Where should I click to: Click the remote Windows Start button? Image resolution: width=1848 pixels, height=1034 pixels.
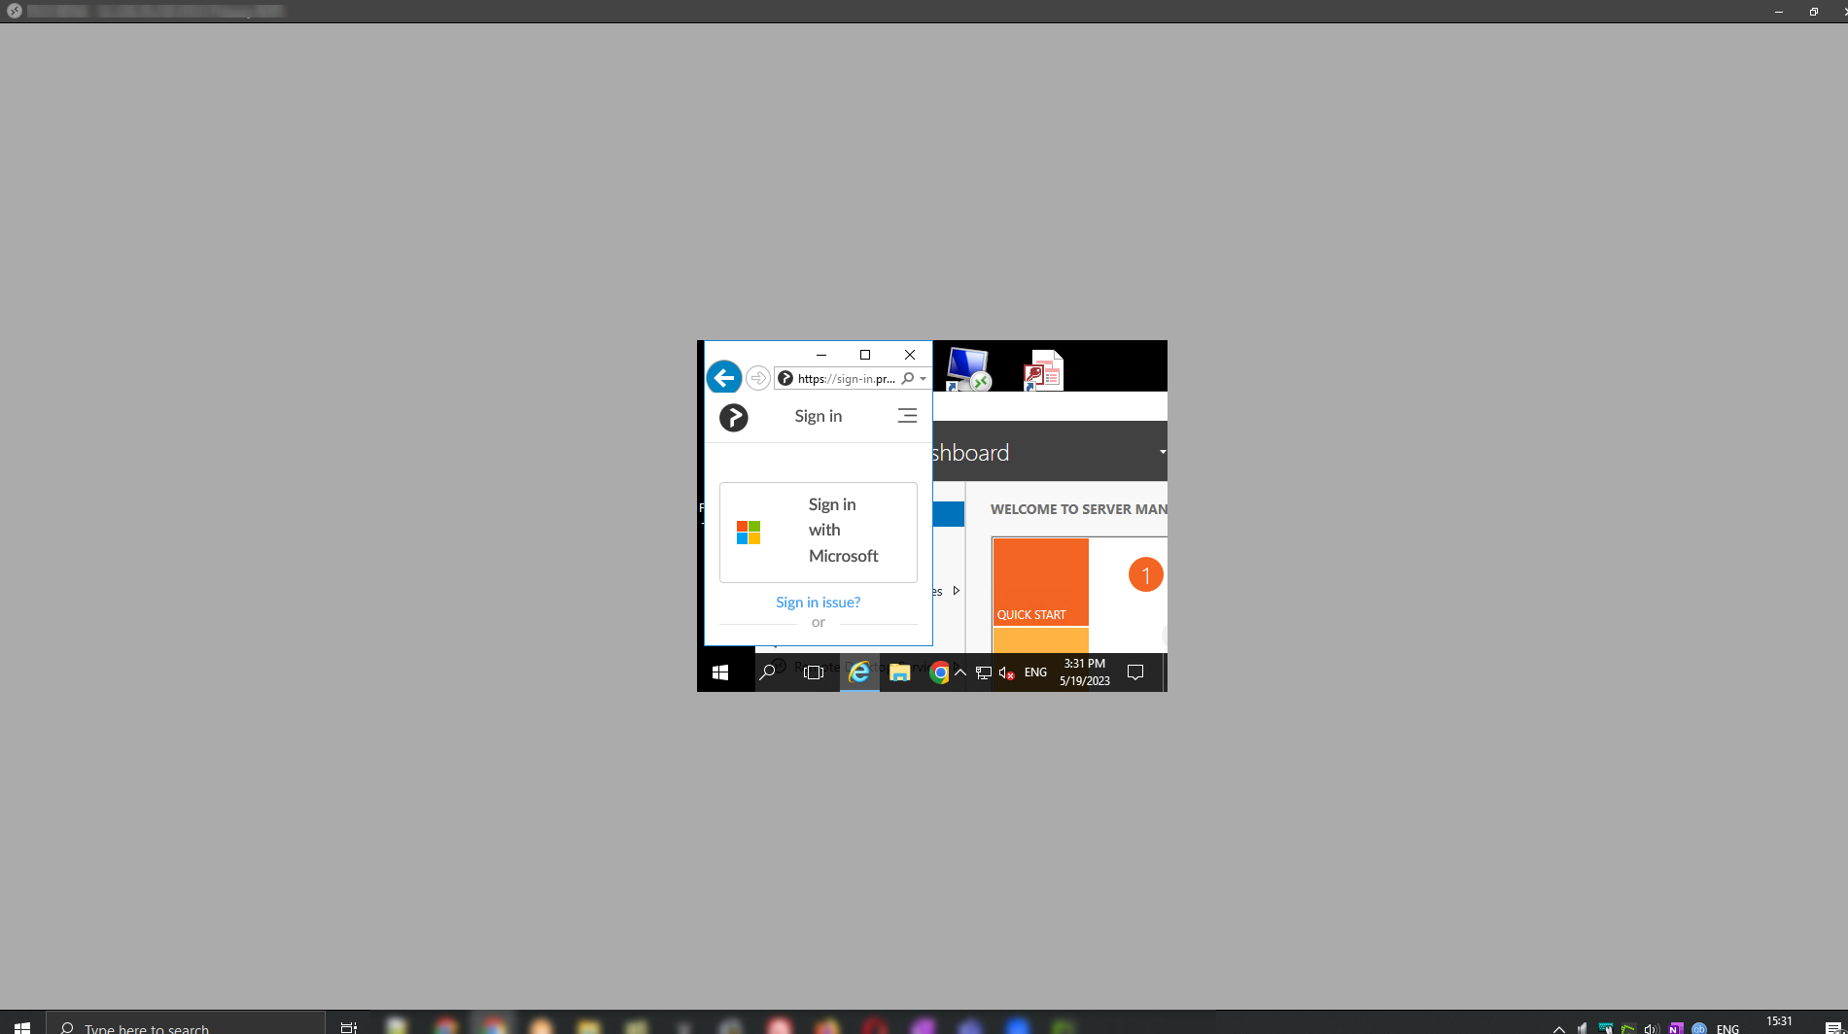(720, 672)
